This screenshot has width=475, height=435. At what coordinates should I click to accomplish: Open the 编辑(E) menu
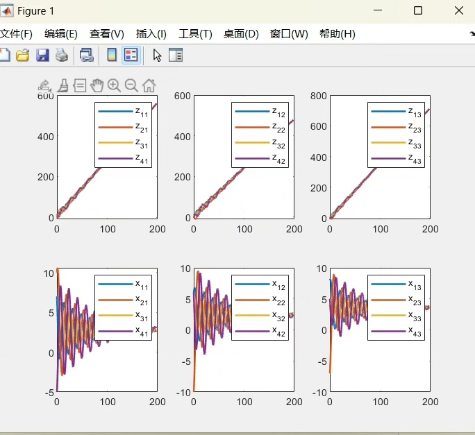pyautogui.click(x=61, y=33)
